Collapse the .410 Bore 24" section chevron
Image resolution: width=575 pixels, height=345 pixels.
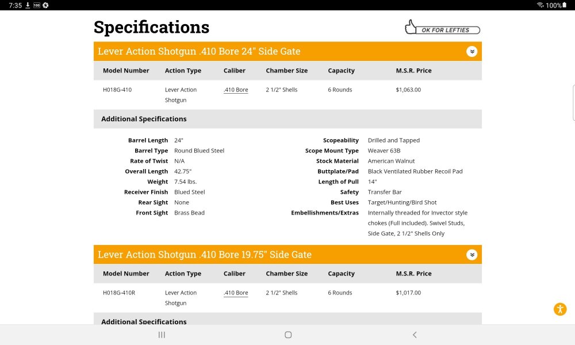[x=471, y=51]
